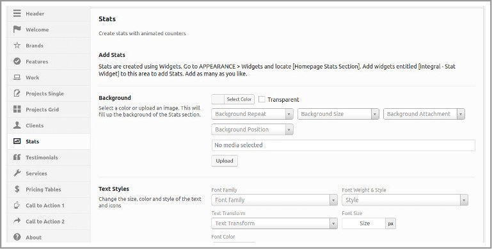The width and height of the screenshot is (492, 249).
Task: Open the Background Attachment dropdown
Action: pyautogui.click(x=424, y=114)
